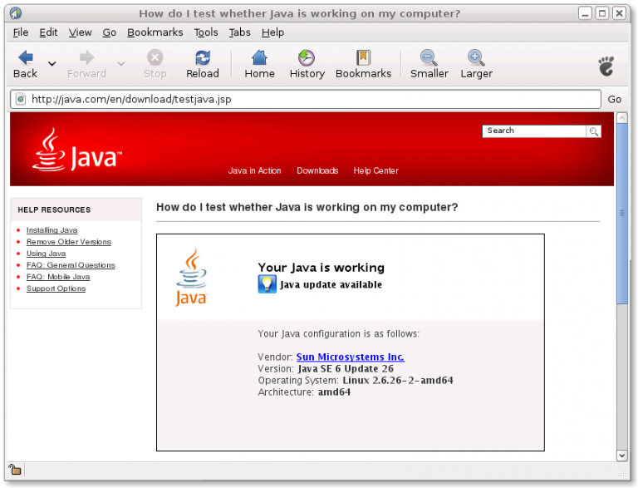Open the Using Java link
The image size is (638, 488).
point(46,254)
